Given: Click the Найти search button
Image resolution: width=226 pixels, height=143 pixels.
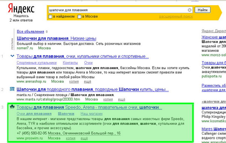Looking at the screenshot, I should coord(203,10).
